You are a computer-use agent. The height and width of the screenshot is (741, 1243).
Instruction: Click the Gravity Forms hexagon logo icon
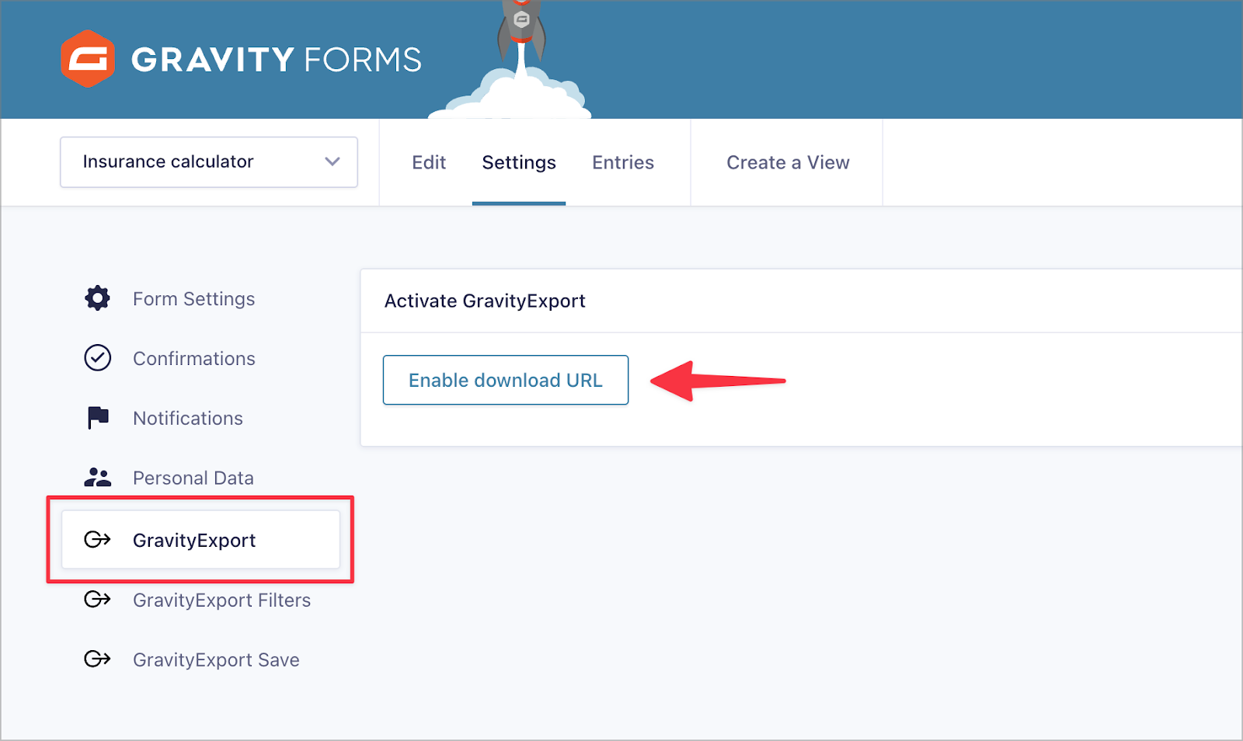coord(88,59)
